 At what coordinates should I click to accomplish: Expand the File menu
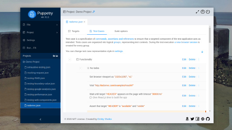click(40, 25)
